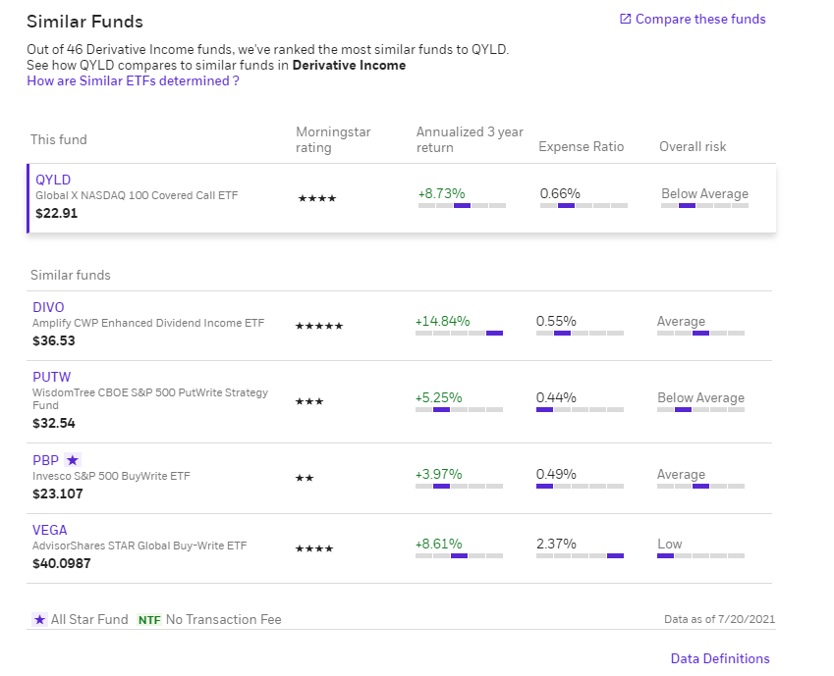Click the +5.25% return value
Image resolution: width=834 pixels, height=676 pixels.
[439, 397]
